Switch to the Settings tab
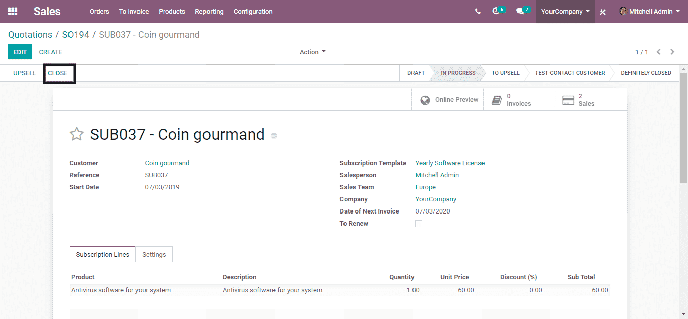Image resolution: width=688 pixels, height=319 pixels. (154, 254)
